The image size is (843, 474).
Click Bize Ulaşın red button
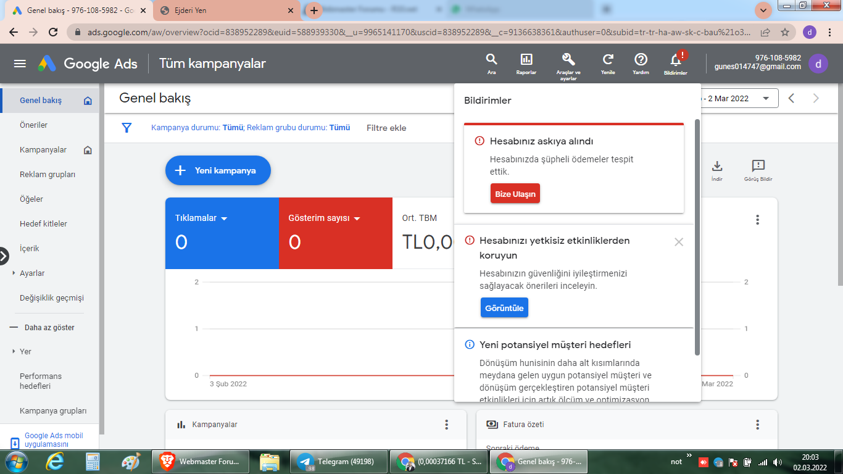click(515, 194)
